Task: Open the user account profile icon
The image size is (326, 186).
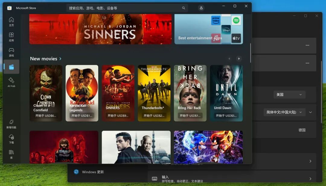Action: click(201, 8)
